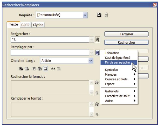158x125 pixels.
Task: Toggle include hidden layers search option
Action: (x=34, y=69)
